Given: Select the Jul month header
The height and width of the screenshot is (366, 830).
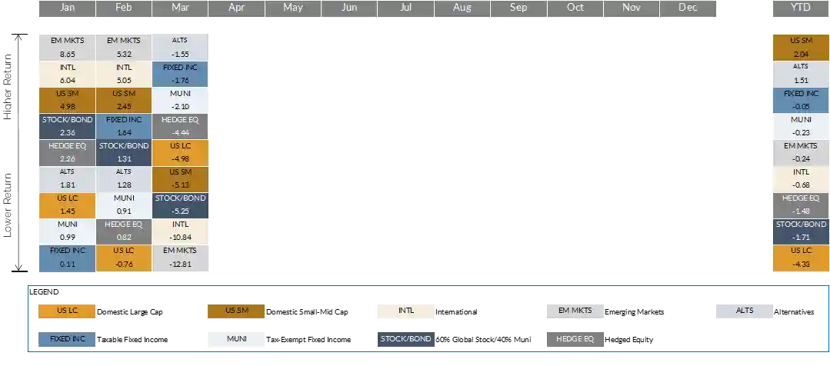Looking at the screenshot, I should [x=406, y=8].
